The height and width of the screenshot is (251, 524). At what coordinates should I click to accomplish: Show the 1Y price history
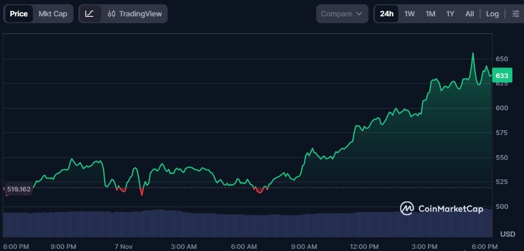[x=450, y=14]
